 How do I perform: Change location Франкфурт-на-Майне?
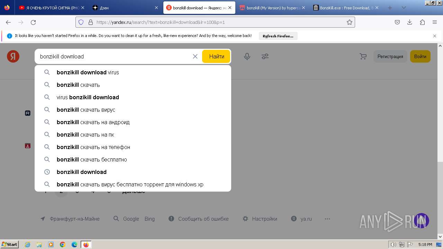pyautogui.click(x=70, y=219)
